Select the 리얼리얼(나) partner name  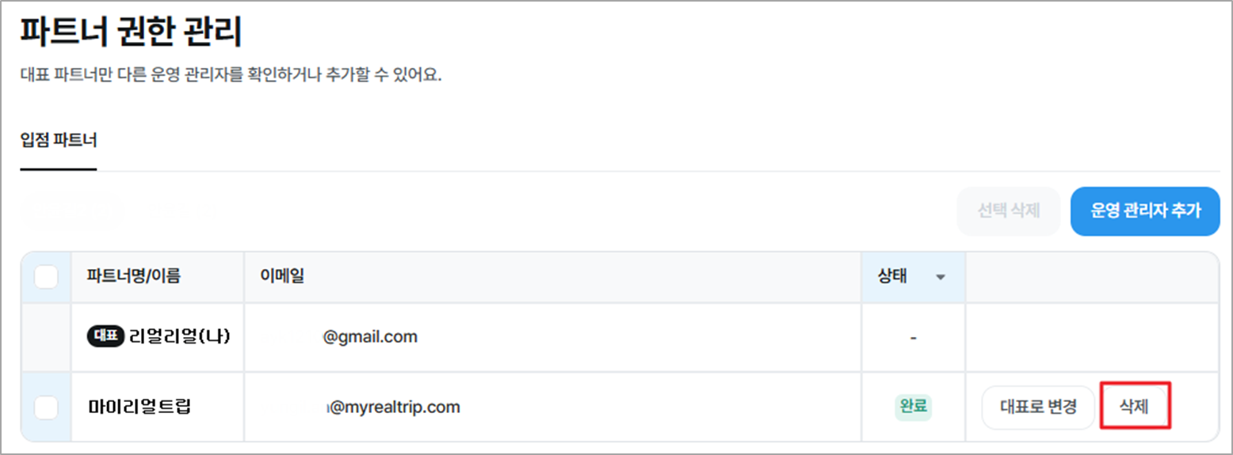pos(180,337)
